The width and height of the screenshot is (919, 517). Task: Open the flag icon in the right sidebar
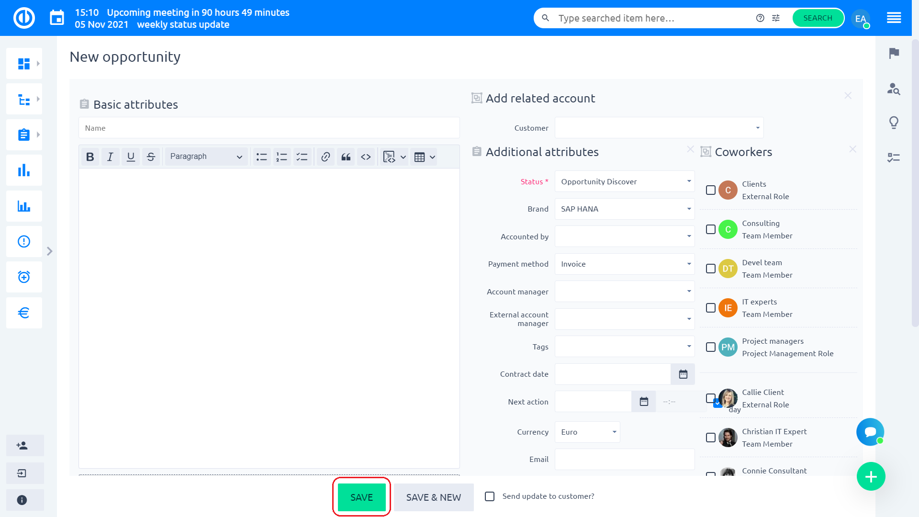tap(894, 53)
